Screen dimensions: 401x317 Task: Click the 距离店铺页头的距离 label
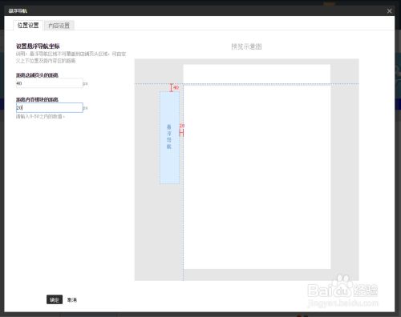coord(37,75)
